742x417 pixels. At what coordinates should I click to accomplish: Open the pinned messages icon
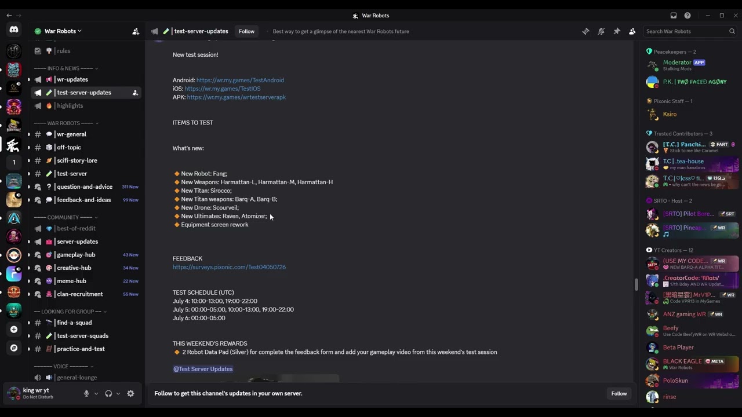617,31
